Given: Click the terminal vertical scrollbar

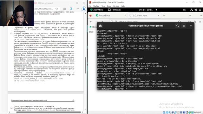Looking at the screenshot, I should [193, 86].
